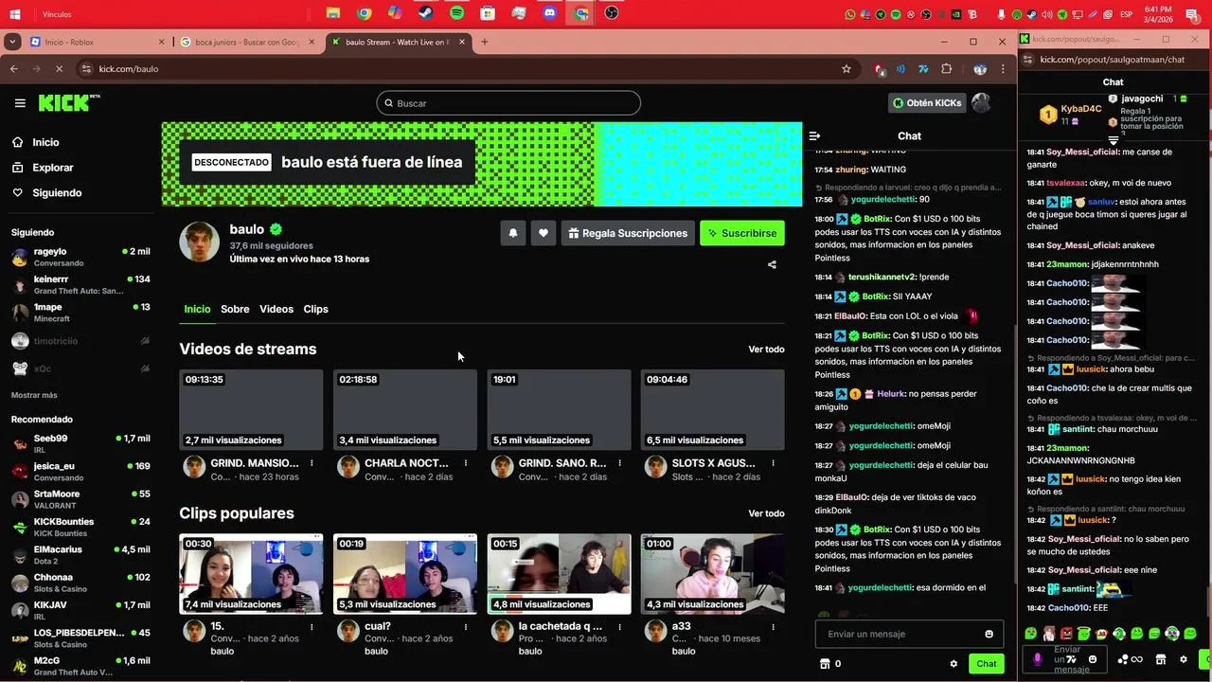Image resolution: width=1212 pixels, height=682 pixels.
Task: Click Ver todo next to Videos de streams
Action: [766, 350]
